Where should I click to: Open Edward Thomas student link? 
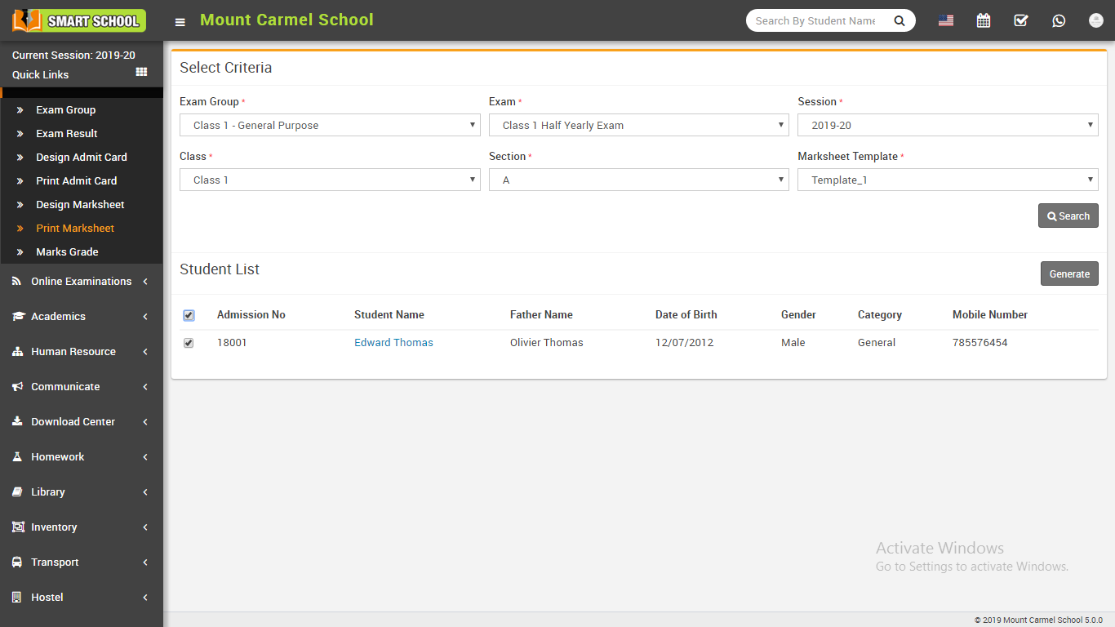[393, 343]
